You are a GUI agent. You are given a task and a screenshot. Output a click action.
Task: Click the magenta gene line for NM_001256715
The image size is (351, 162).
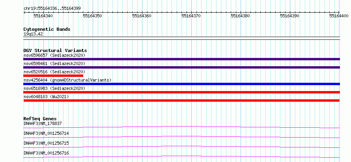click(181, 147)
